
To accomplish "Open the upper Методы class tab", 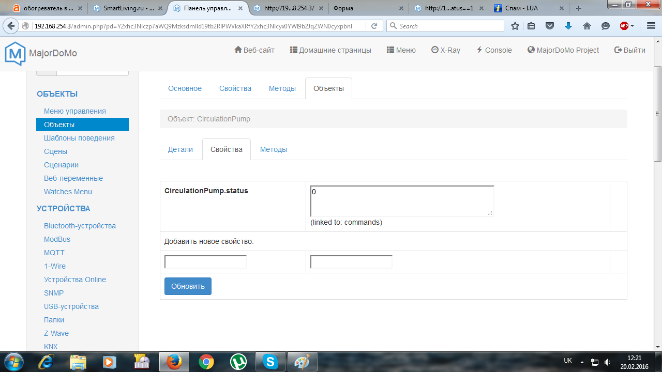I will click(282, 88).
